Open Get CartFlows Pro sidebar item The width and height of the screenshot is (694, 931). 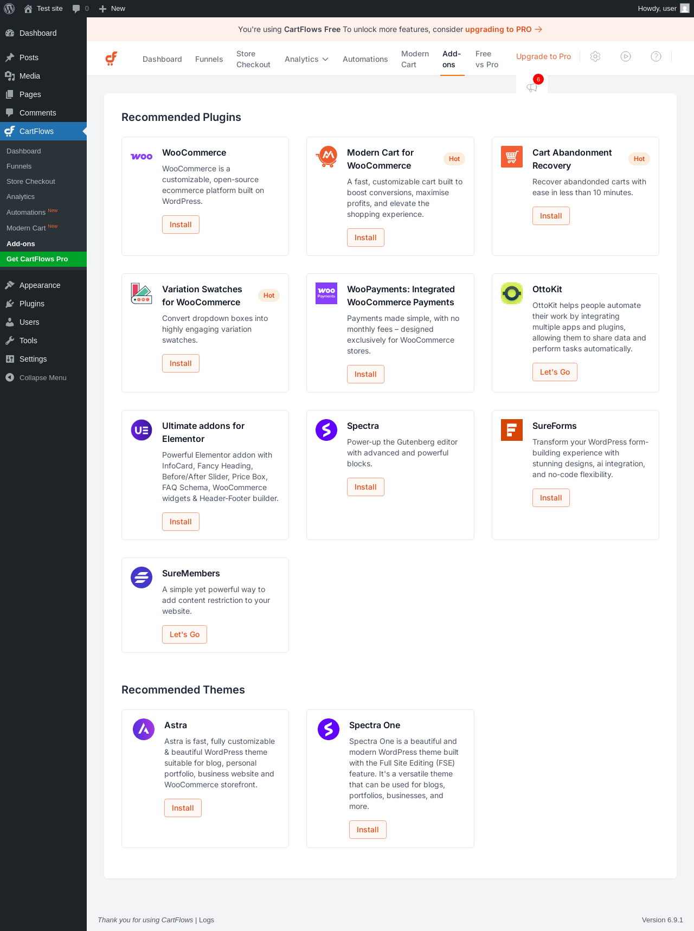pos(43,259)
